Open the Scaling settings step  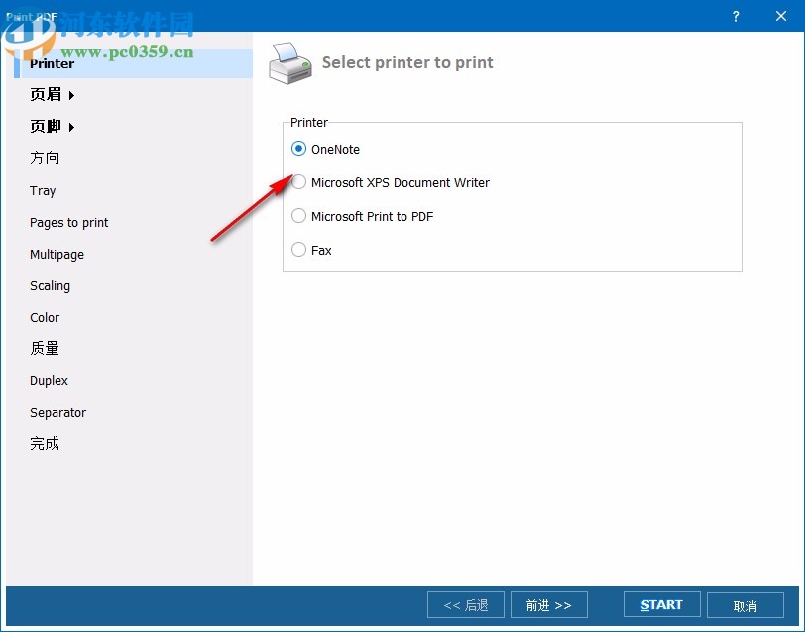coord(50,286)
